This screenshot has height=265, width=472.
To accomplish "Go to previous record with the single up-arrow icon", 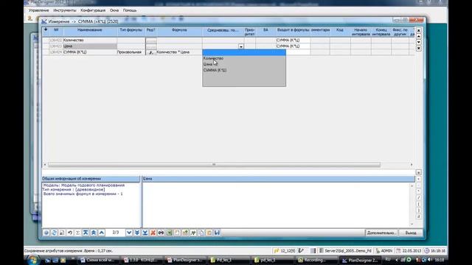I will tap(102, 233).
